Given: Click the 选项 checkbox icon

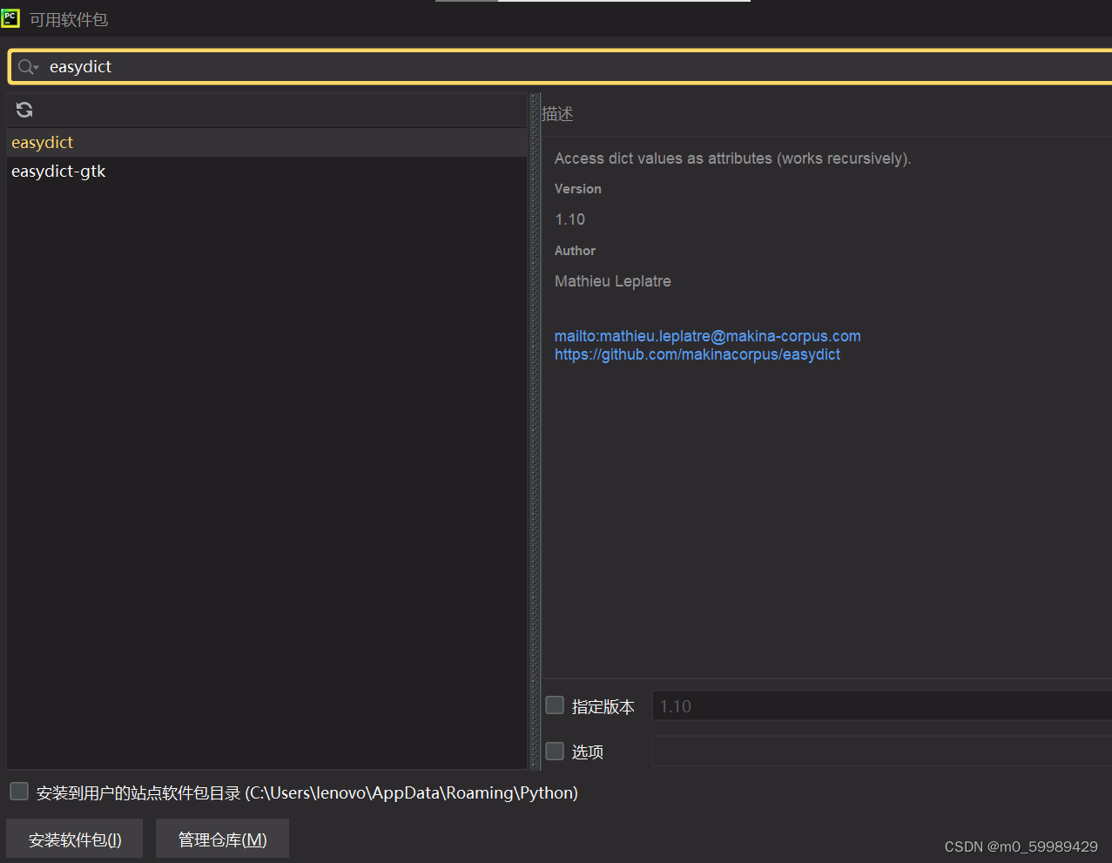Looking at the screenshot, I should click(x=554, y=751).
